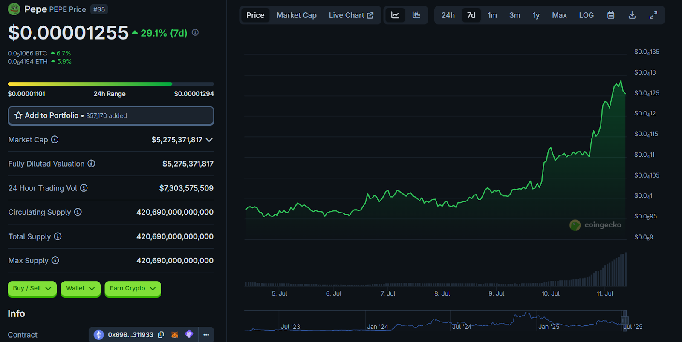Click the Pepe frog coin logo
The width and height of the screenshot is (682, 342).
14,9
